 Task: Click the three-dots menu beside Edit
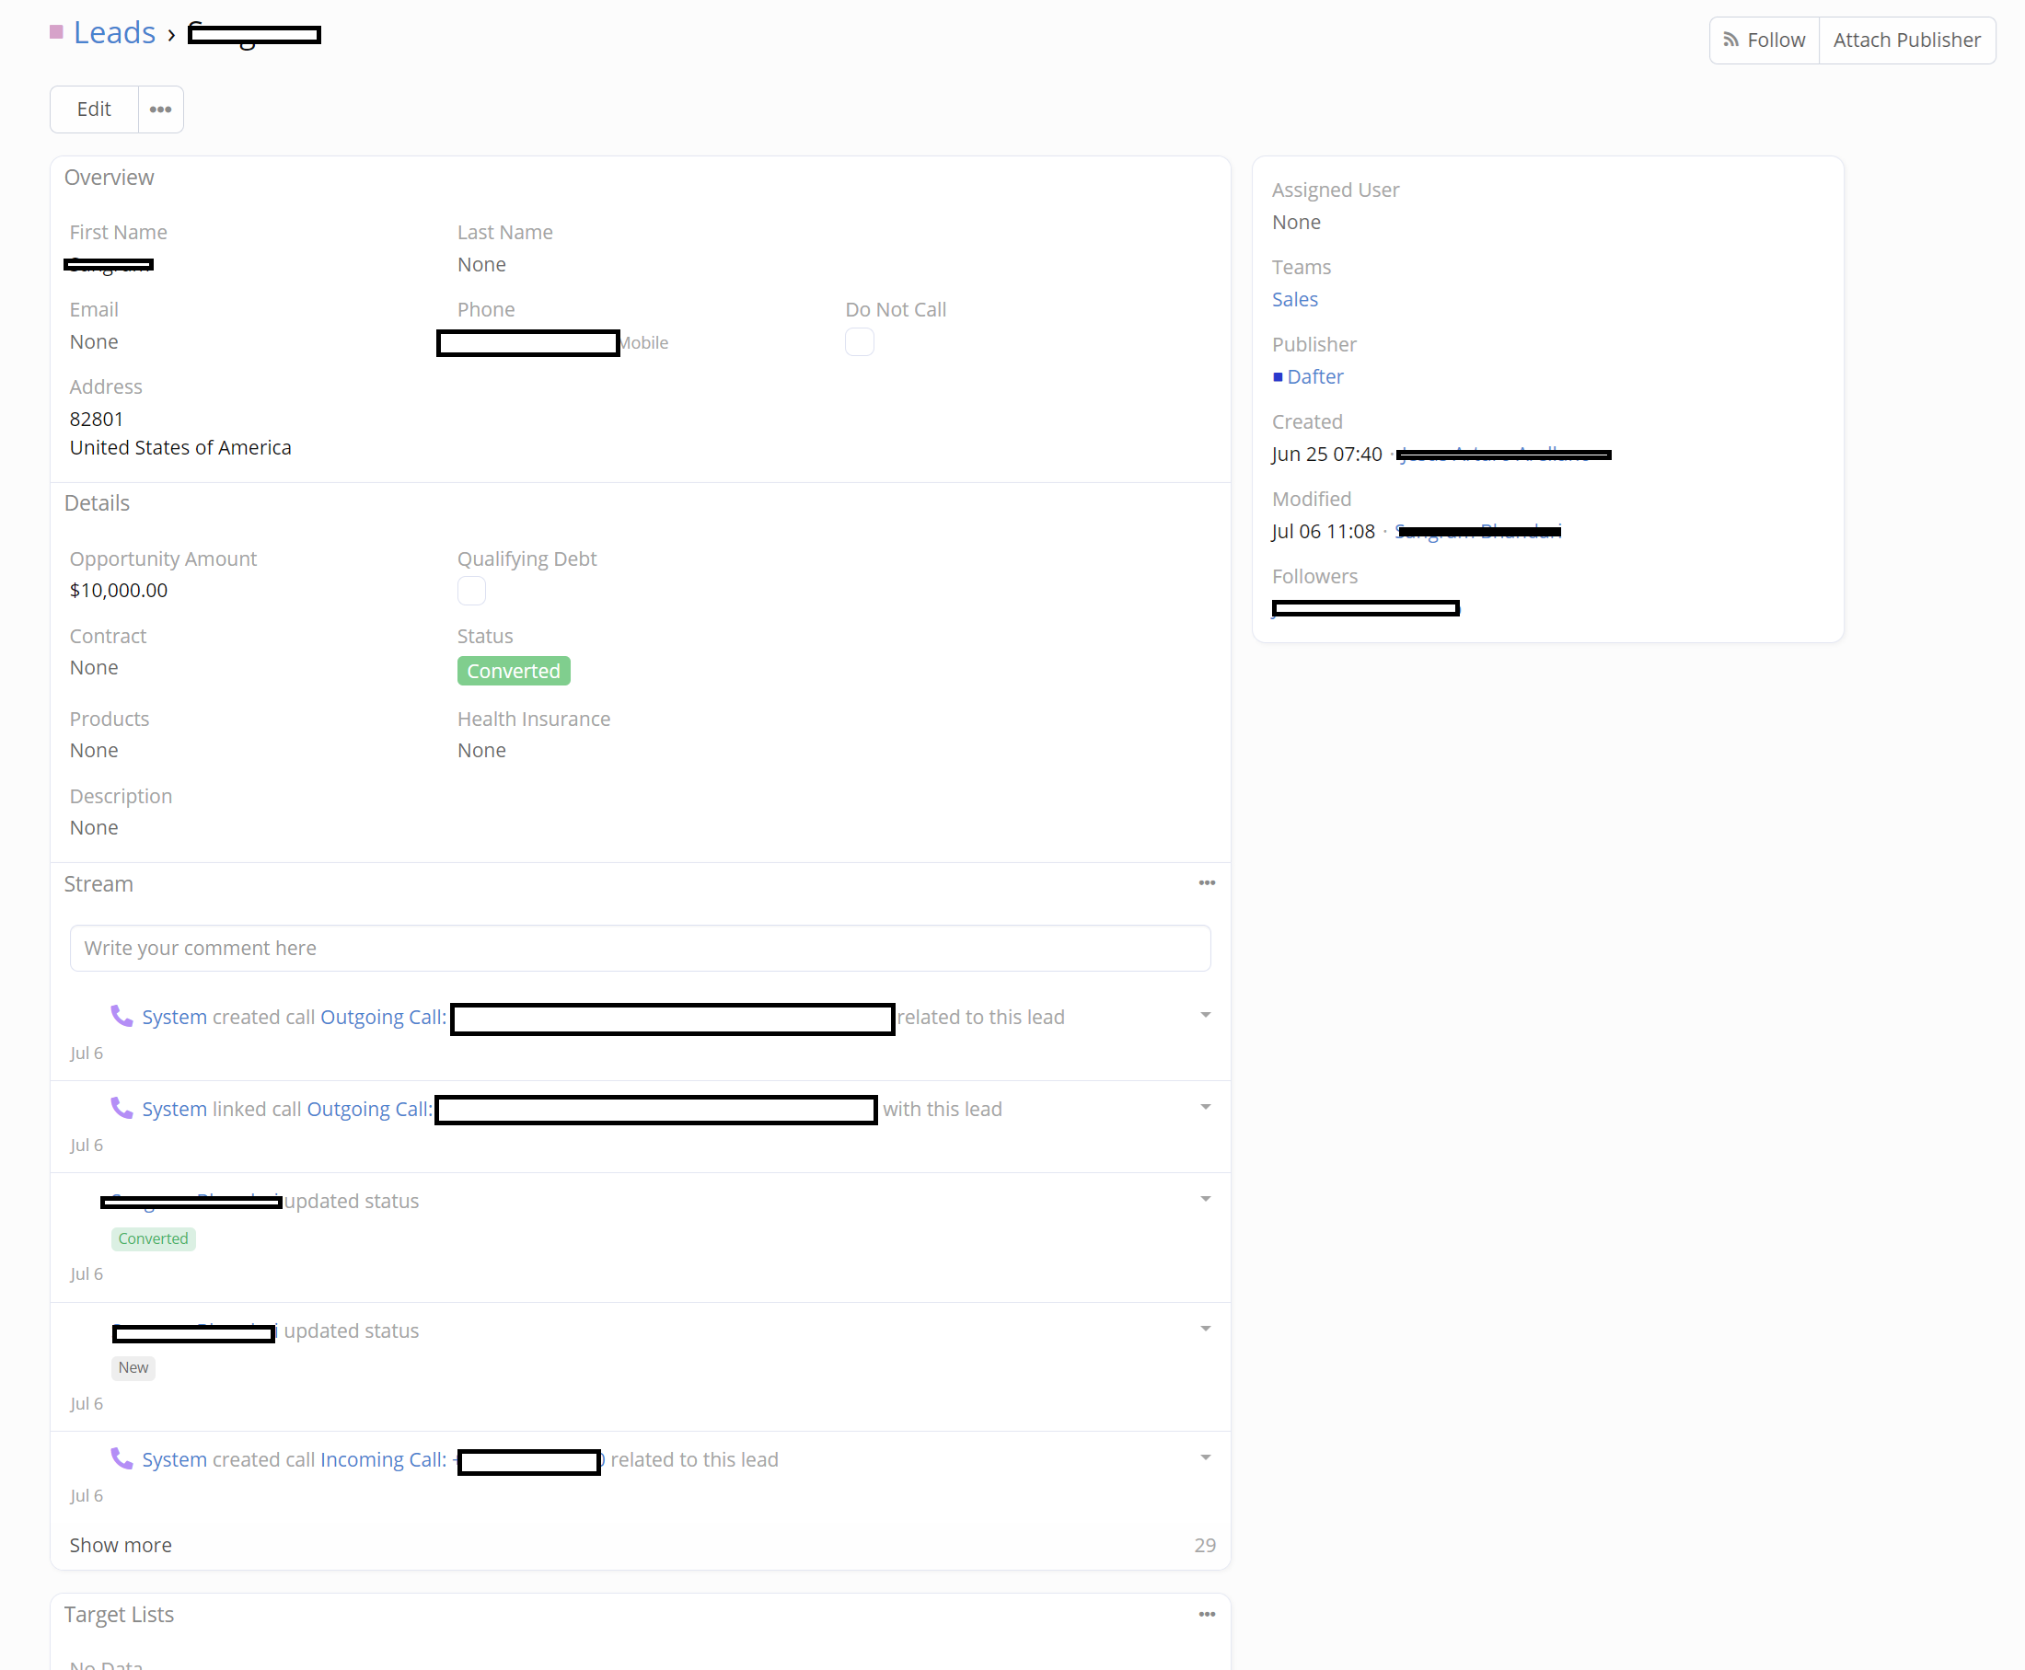click(161, 109)
